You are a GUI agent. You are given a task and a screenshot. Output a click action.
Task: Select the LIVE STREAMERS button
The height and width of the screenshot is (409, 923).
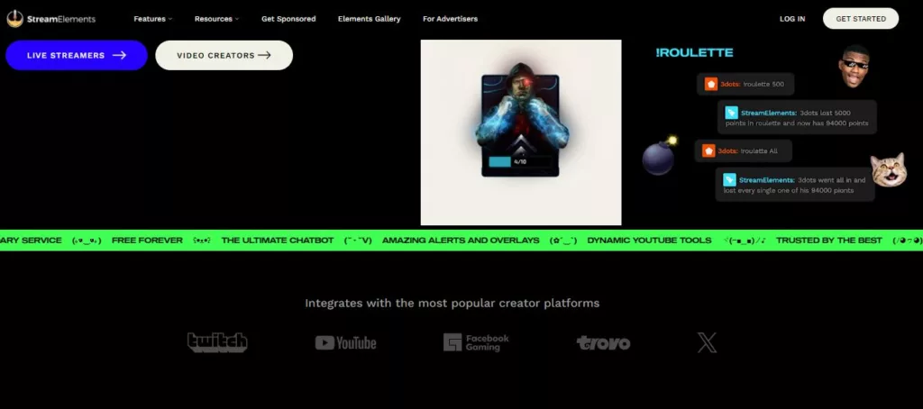point(77,55)
